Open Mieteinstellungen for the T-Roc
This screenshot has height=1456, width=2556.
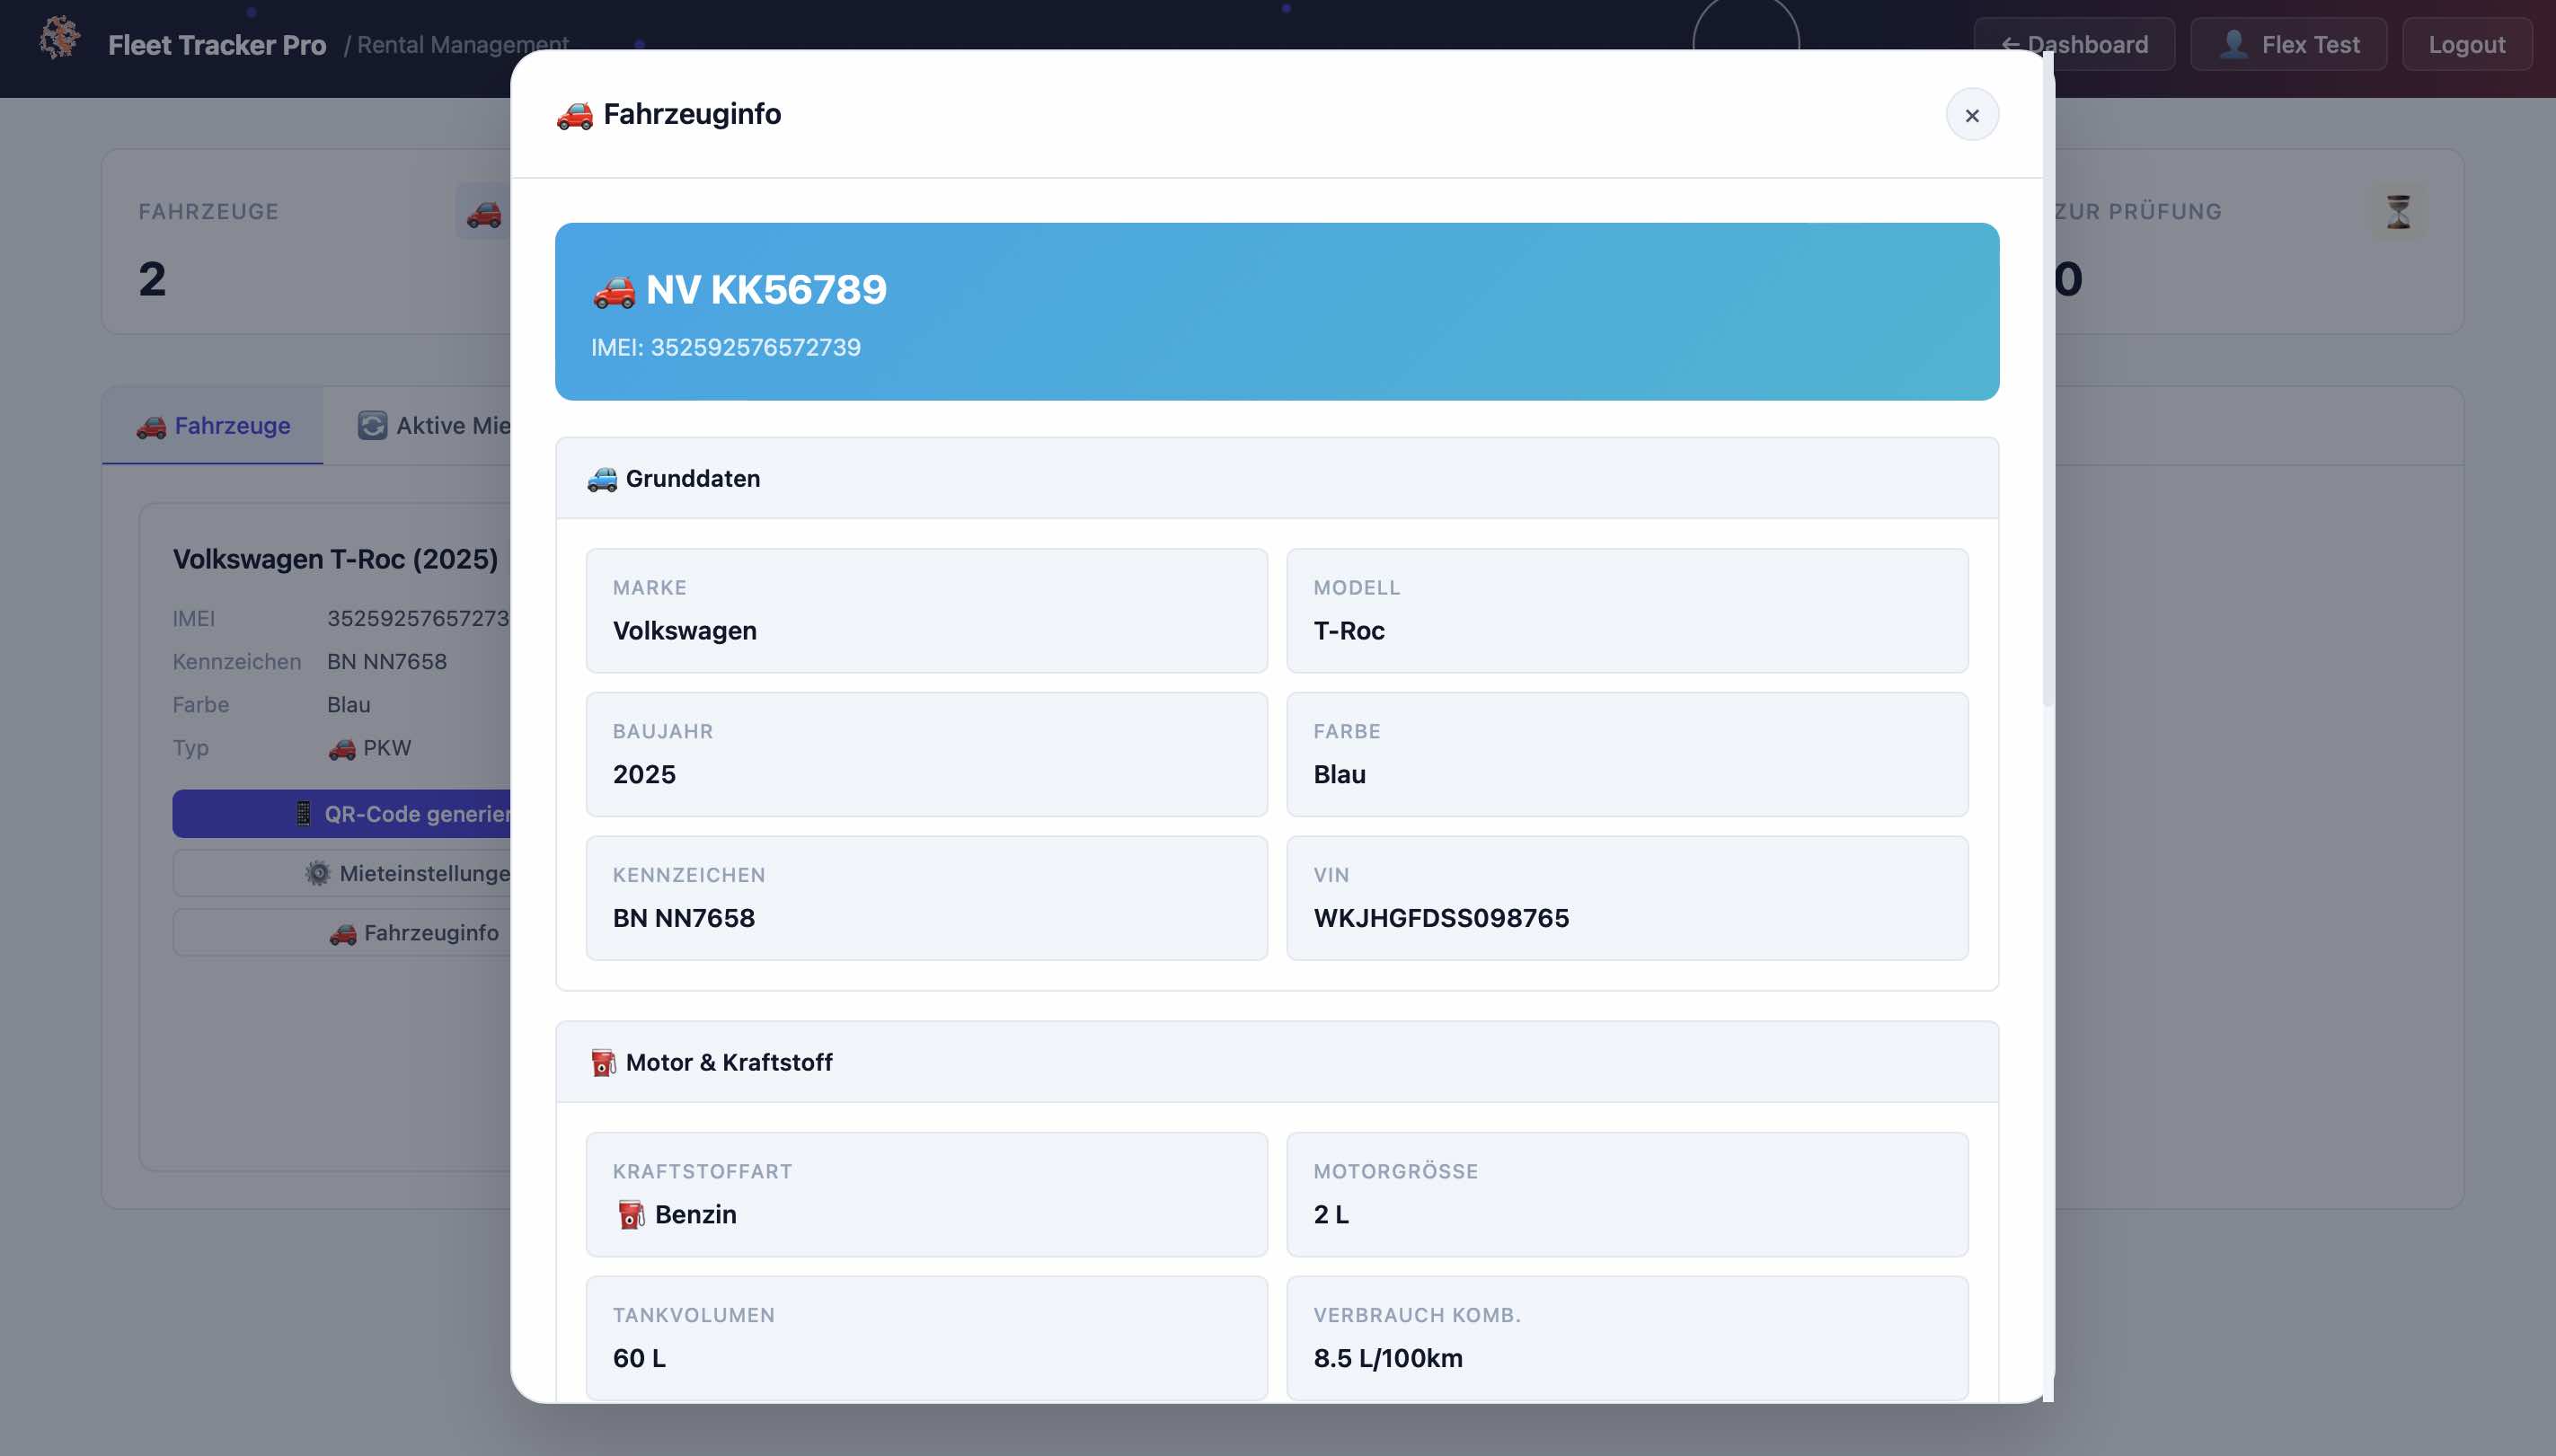point(342,873)
